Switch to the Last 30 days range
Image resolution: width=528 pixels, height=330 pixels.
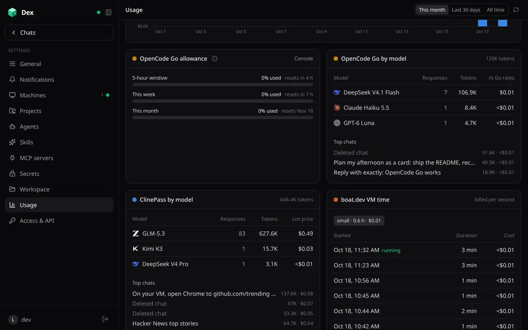466,10
